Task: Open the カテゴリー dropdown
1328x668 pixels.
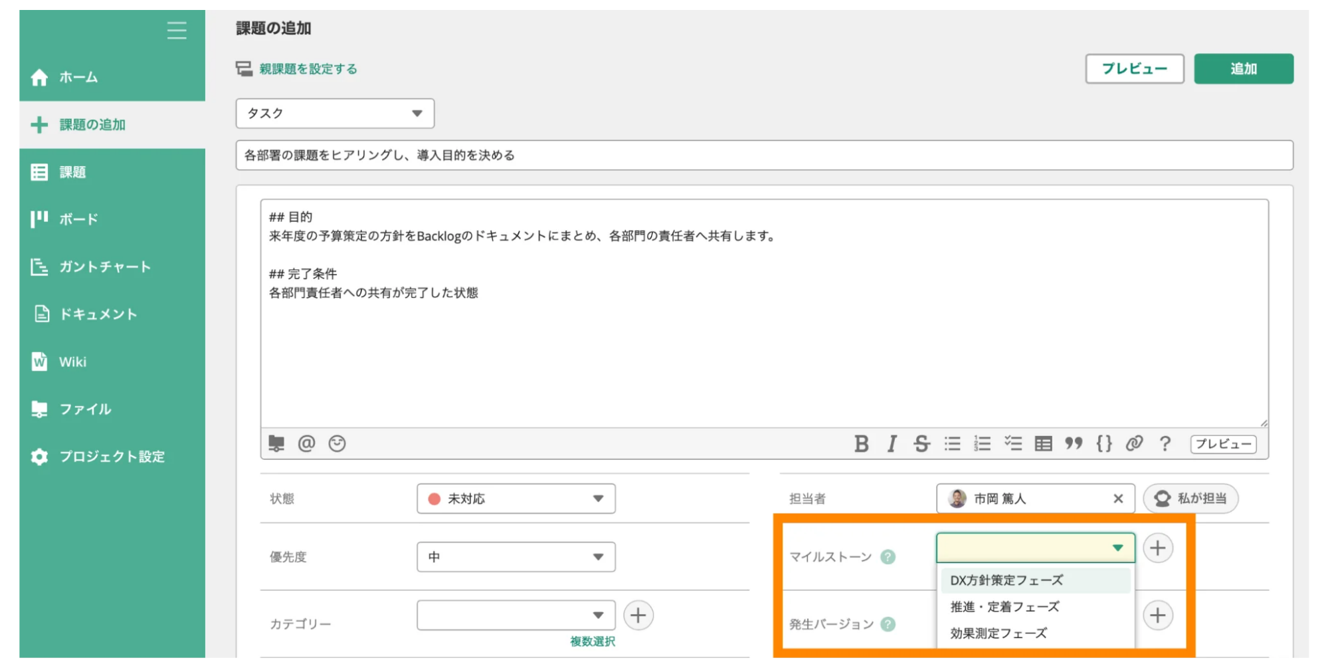Action: [x=516, y=615]
